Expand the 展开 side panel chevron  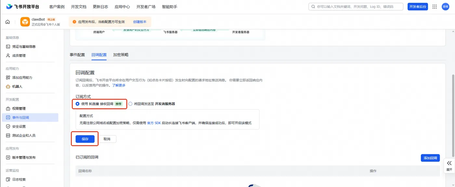click(x=449, y=166)
